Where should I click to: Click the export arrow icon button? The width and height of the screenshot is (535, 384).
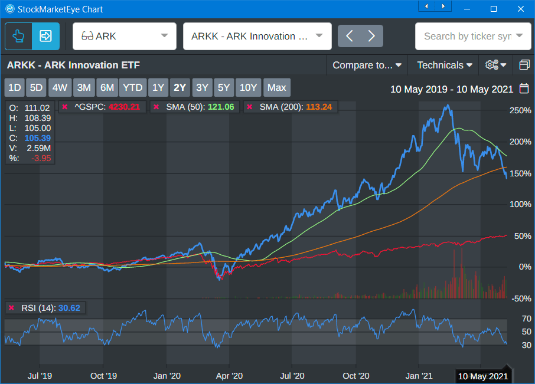click(45, 36)
